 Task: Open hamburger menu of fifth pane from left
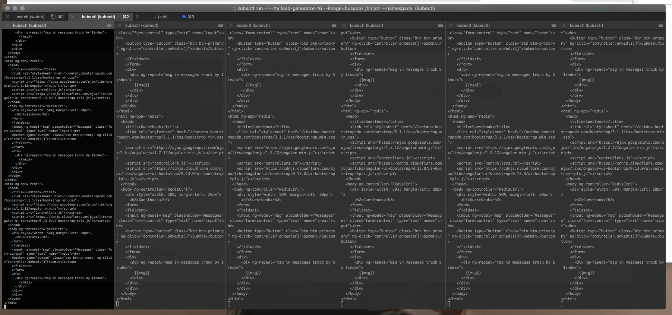coord(554,25)
